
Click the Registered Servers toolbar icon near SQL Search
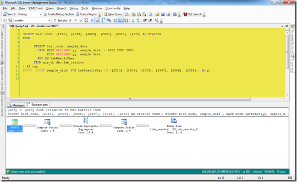point(175,14)
